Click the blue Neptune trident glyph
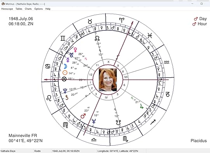The image size is (210, 153). 94,121
